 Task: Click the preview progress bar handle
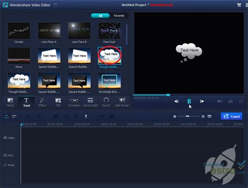click(168, 95)
